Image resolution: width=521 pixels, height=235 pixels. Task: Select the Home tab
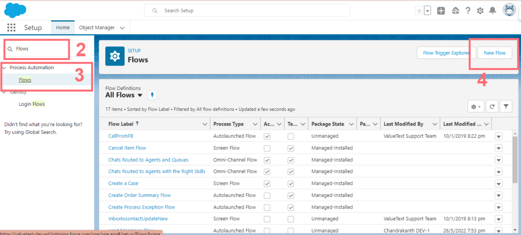63,27
